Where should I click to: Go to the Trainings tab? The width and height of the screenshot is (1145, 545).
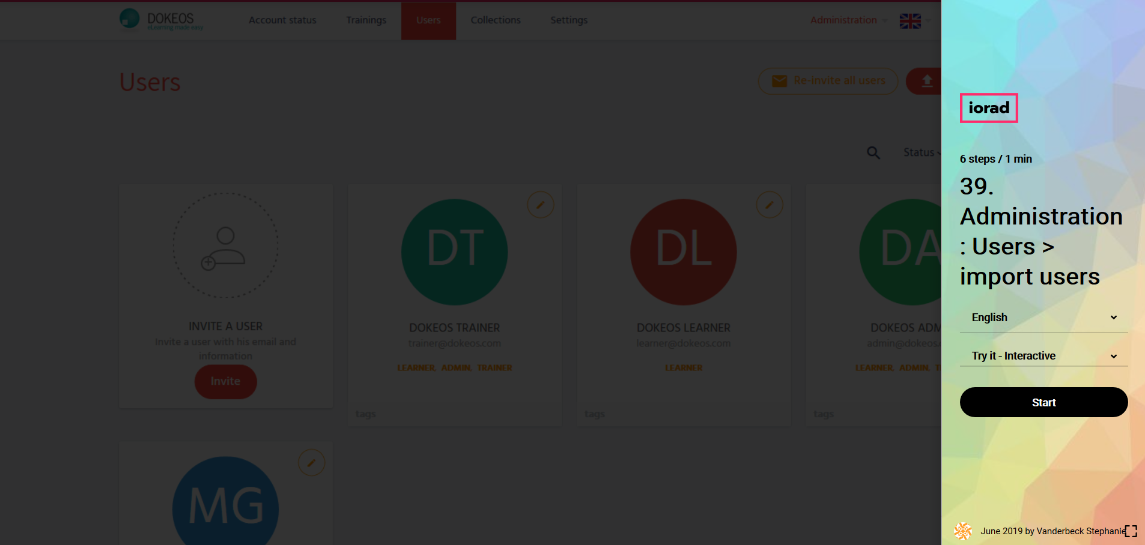366,20
